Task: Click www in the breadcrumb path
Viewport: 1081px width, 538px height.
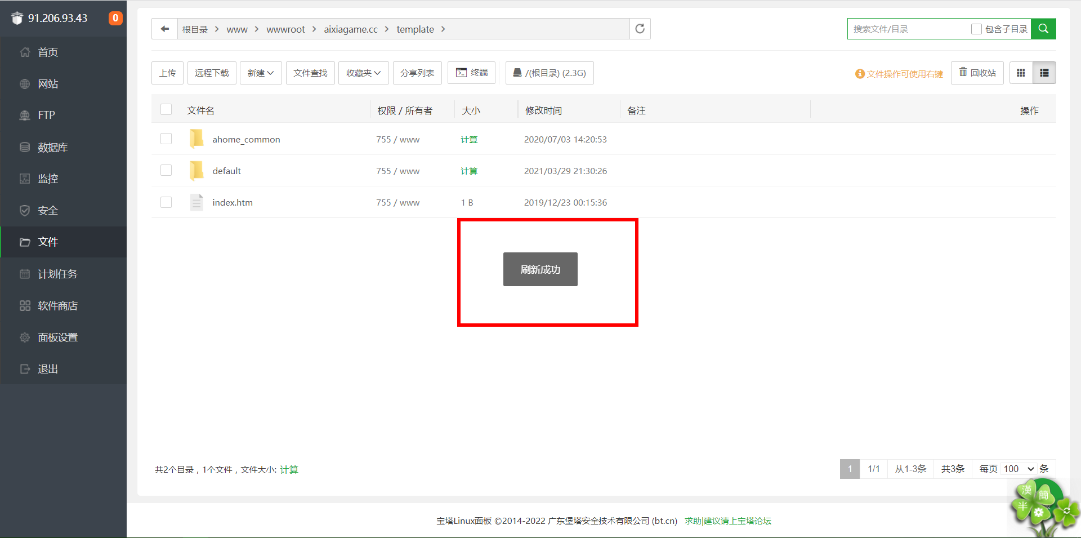Action: [x=237, y=29]
